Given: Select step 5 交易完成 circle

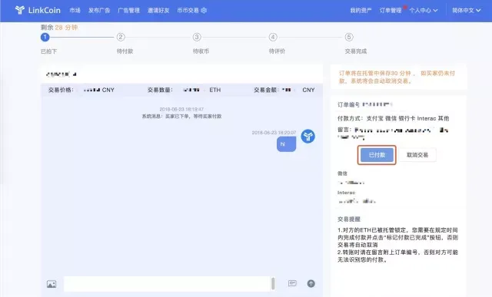Looking at the screenshot, I should point(349,38).
